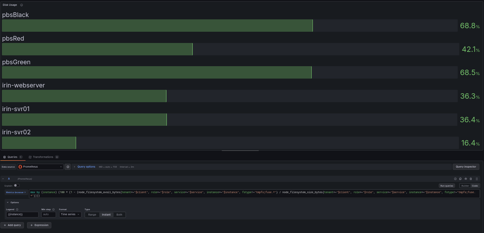Click the pbsBlack label
Viewport: 484px width, 233px height.
click(15, 15)
